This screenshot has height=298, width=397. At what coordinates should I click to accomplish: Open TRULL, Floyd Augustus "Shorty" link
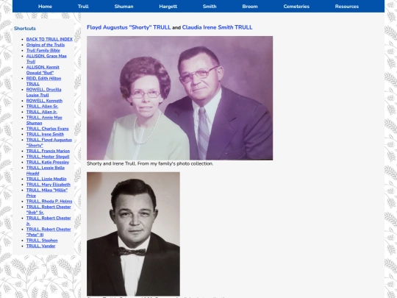pyautogui.click(x=49, y=143)
